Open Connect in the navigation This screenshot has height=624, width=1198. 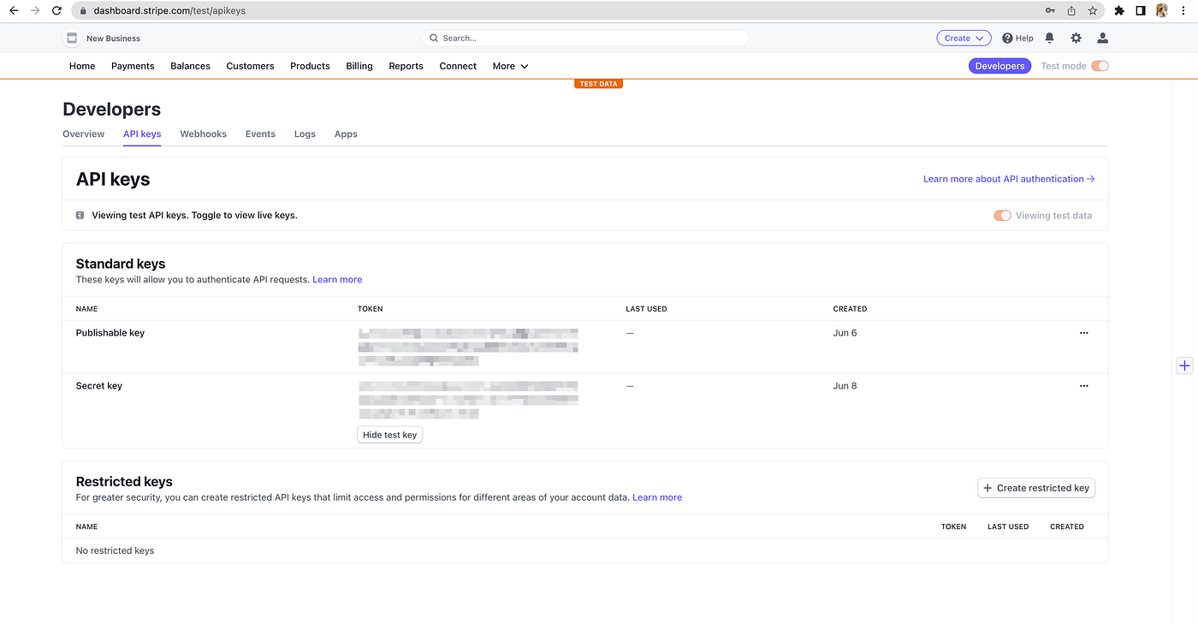458,66
